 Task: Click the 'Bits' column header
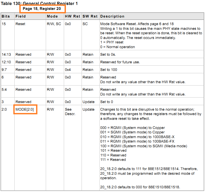[x=6, y=16]
